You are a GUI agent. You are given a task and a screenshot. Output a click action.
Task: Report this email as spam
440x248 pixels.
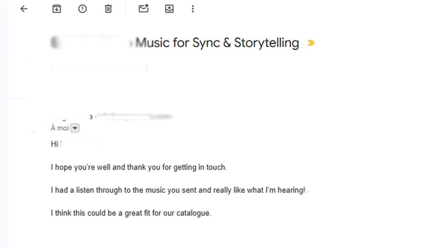[x=82, y=9]
